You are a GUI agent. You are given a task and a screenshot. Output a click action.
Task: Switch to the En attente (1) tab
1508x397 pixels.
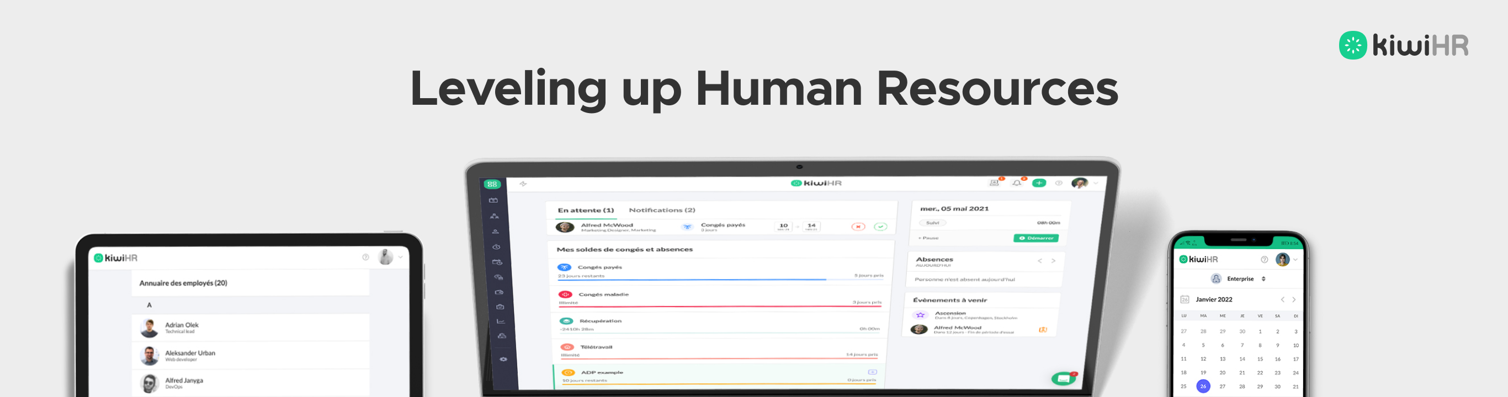586,210
